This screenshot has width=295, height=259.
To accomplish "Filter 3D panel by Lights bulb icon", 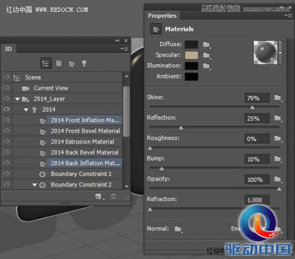I will coord(84,63).
